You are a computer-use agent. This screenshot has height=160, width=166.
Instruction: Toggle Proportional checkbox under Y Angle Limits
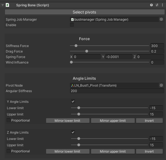point(9,120)
